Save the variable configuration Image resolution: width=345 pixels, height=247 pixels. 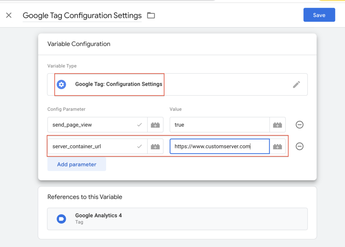[x=319, y=15]
